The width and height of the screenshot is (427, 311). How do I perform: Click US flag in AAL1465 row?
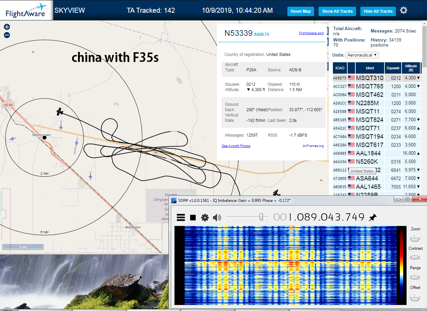pyautogui.click(x=351, y=187)
